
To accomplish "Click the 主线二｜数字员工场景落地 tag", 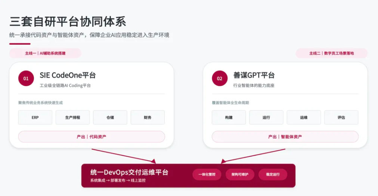I will [x=331, y=53].
